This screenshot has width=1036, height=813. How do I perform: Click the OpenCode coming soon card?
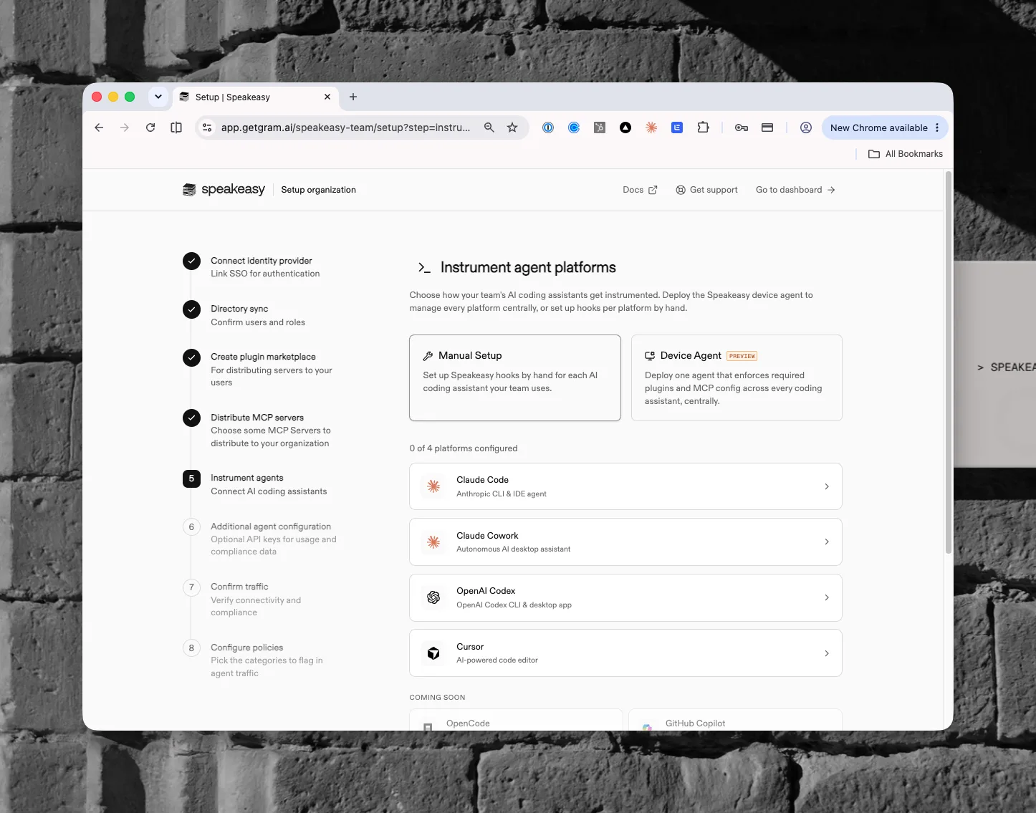pyautogui.click(x=516, y=720)
